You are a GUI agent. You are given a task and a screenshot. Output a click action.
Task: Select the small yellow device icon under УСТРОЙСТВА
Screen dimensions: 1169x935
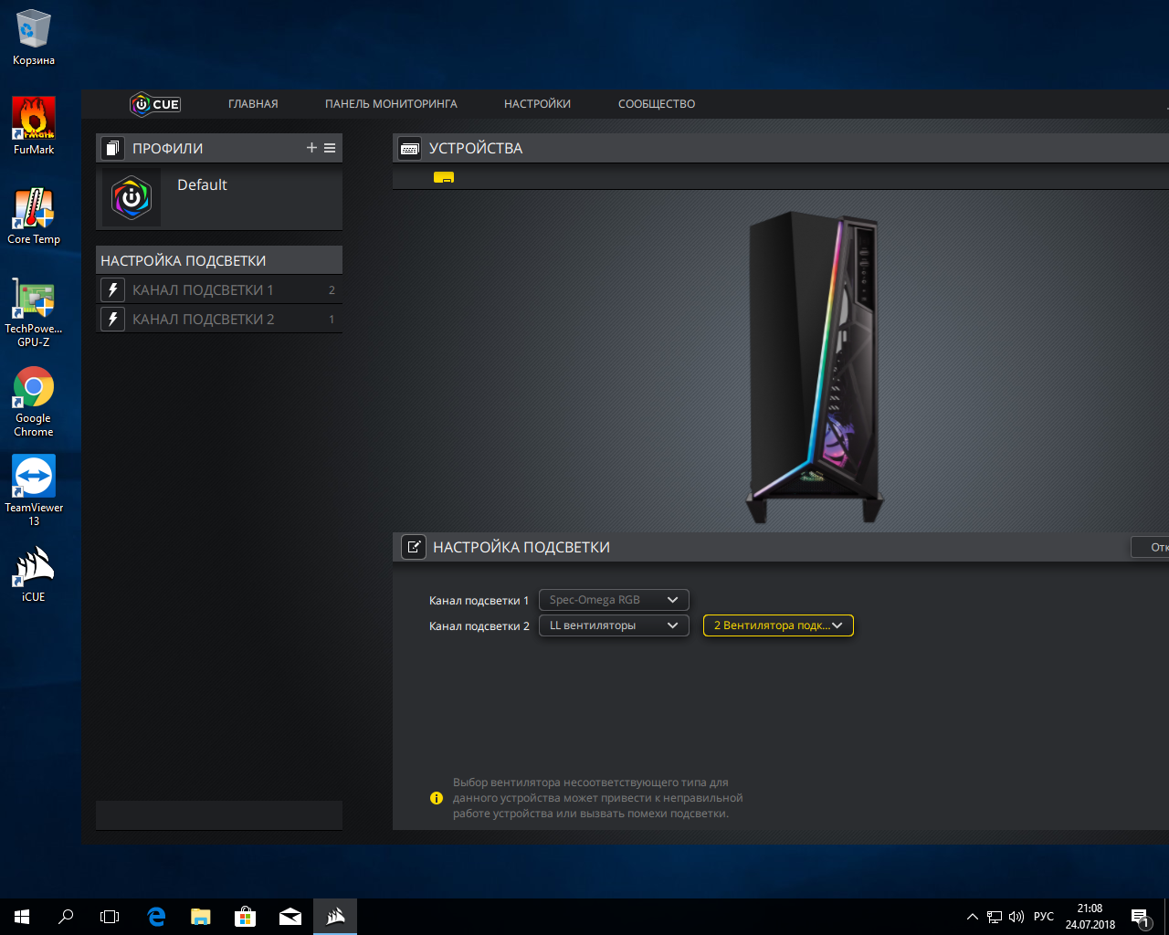444,177
